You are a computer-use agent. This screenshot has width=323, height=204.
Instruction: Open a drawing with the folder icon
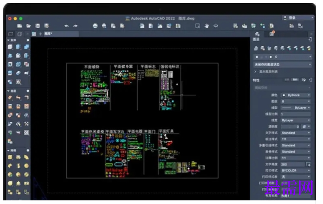coord(28,26)
